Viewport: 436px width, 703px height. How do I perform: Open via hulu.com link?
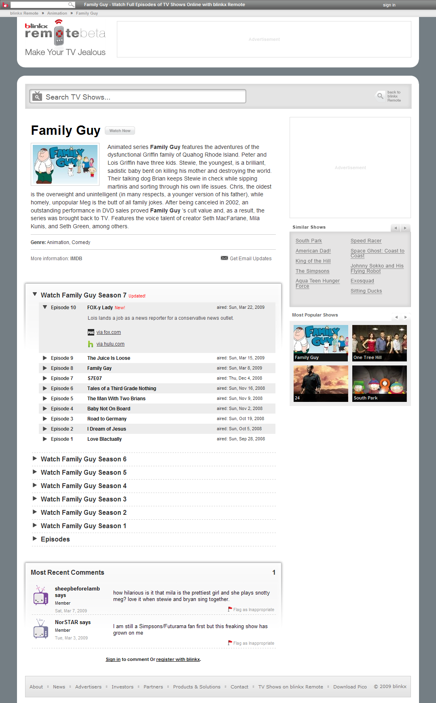(110, 344)
